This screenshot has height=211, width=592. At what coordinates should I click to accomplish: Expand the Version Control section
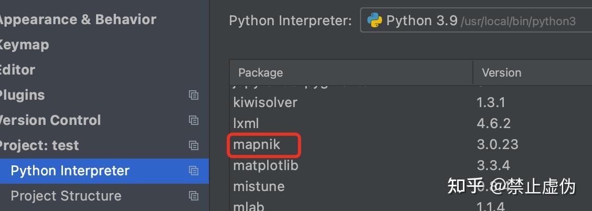50,120
